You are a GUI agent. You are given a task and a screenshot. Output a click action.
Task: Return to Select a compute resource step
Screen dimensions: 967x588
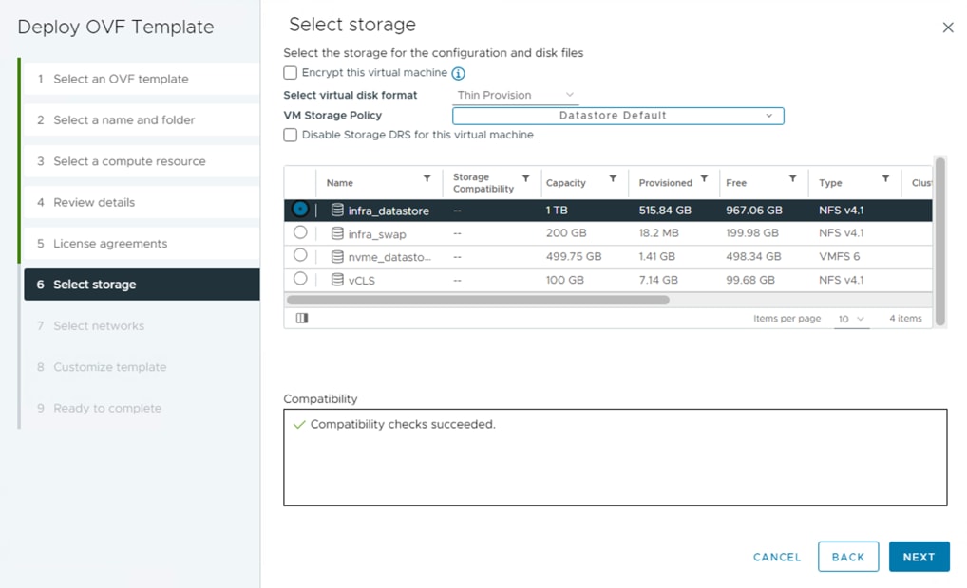[129, 161]
